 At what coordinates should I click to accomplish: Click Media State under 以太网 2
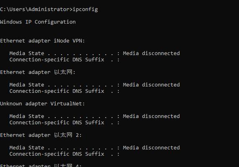[27, 148]
